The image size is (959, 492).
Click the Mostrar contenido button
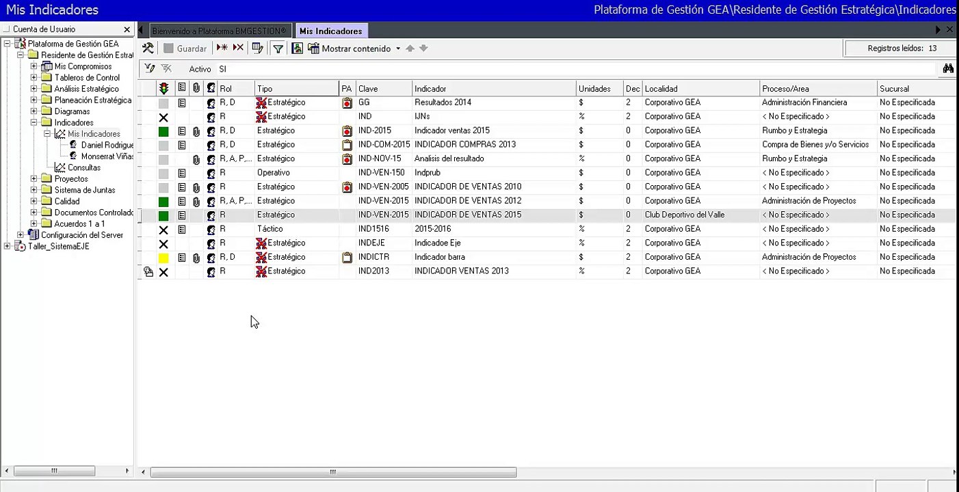350,49
